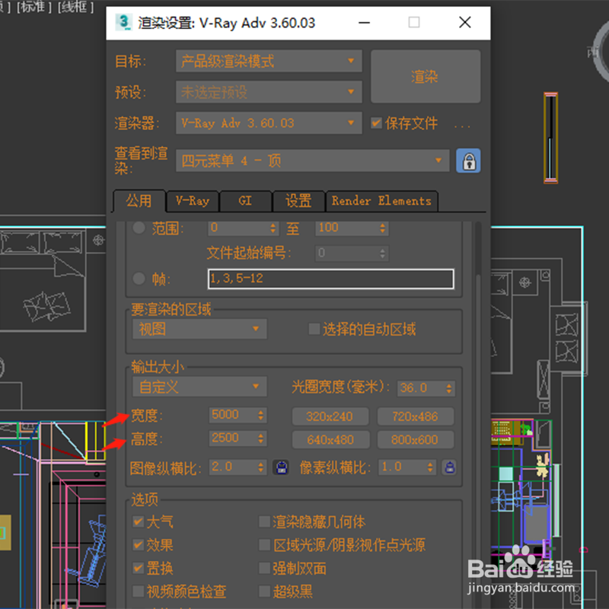
Task: Click the 3ds Max app icon in the title bar
Action: pos(124,22)
